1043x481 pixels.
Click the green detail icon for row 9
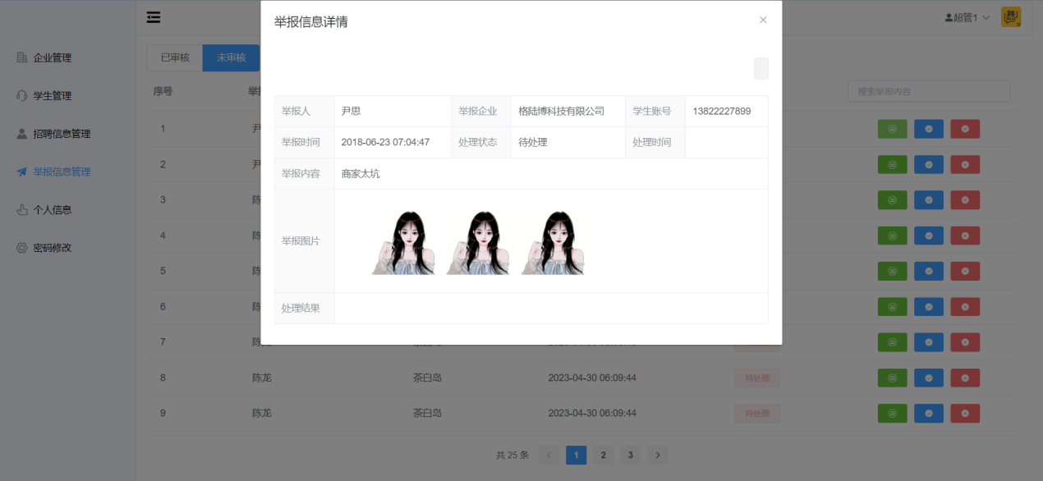coord(893,414)
